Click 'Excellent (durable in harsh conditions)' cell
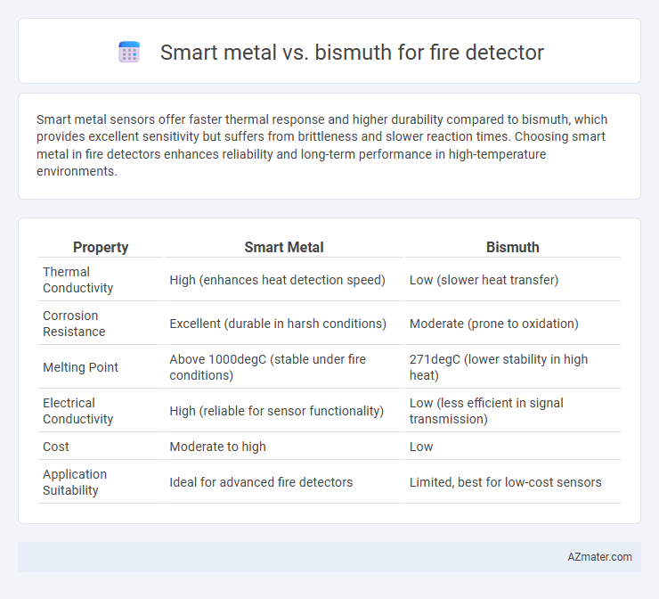 [x=278, y=324]
